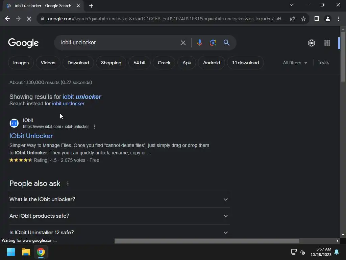
Task: Click the IObit site favicon
Action: tap(14, 123)
